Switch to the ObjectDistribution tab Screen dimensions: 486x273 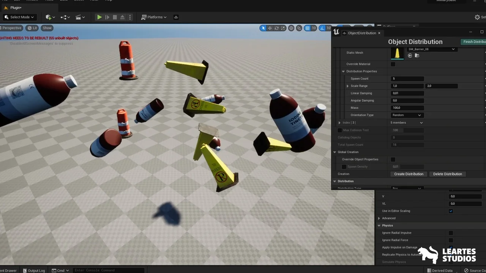[361, 33]
